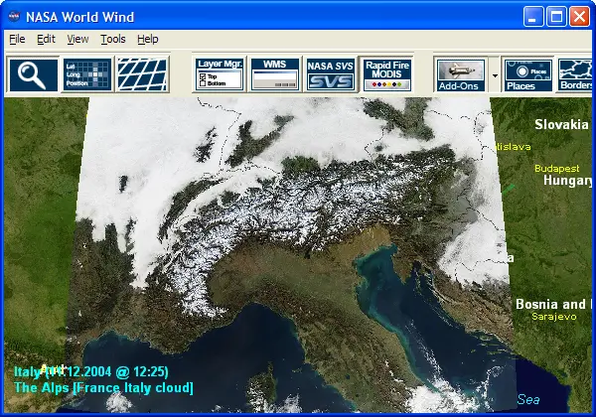Open the Edit menu
This screenshot has width=596, height=417.
(46, 39)
